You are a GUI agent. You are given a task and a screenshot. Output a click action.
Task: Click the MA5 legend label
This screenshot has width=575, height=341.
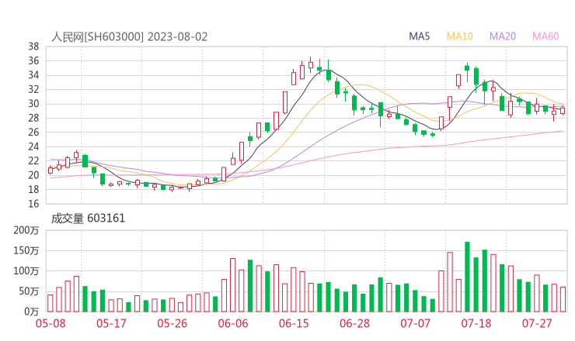click(419, 36)
